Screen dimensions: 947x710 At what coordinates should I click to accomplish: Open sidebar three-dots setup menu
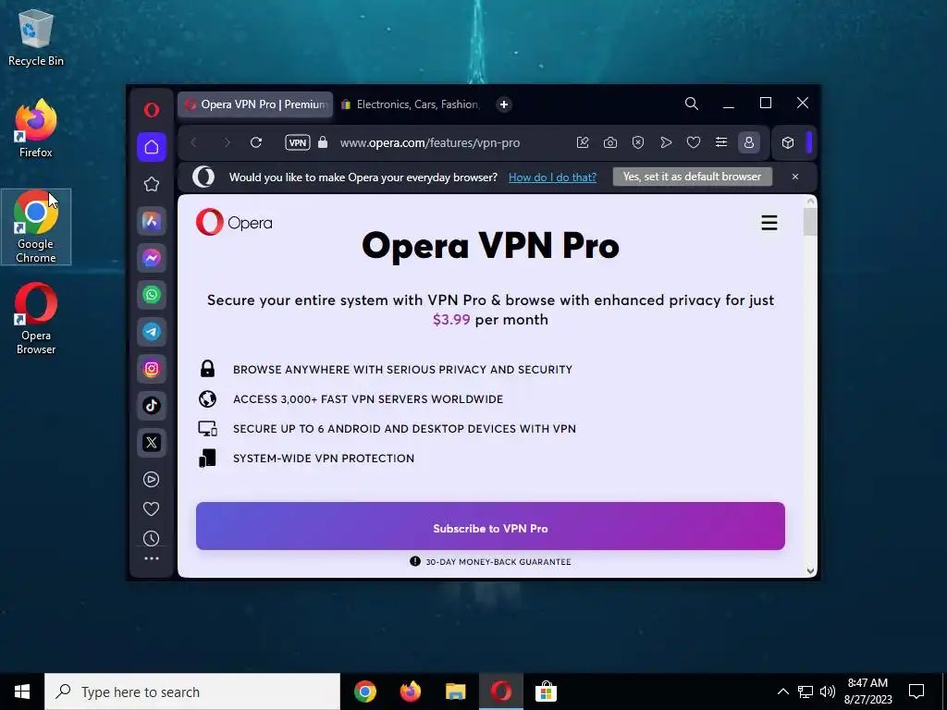(x=152, y=558)
